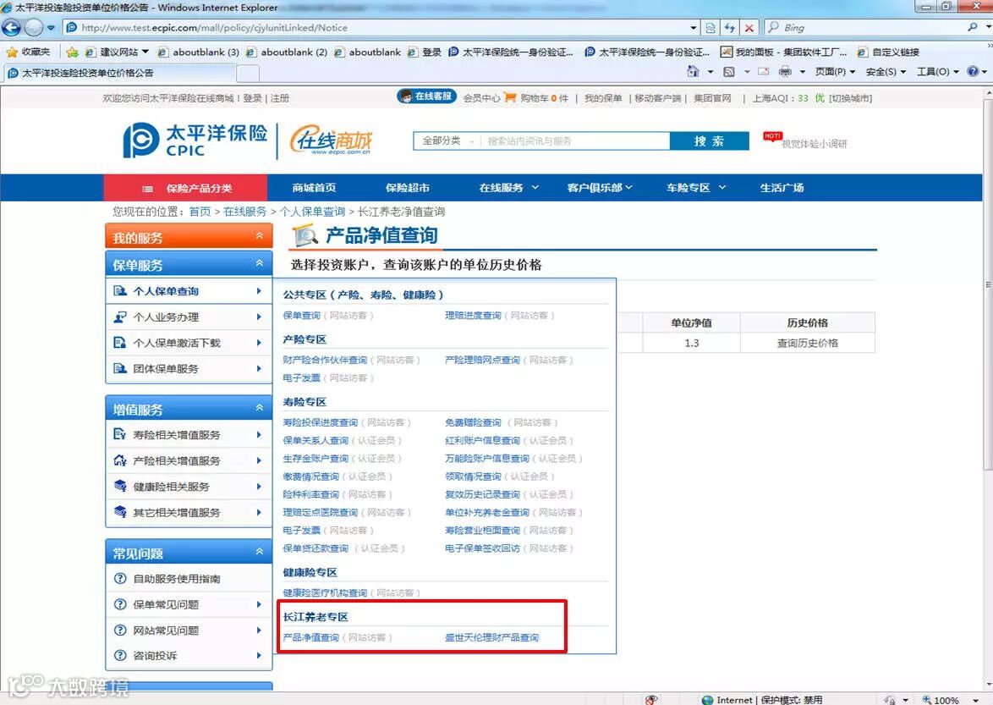This screenshot has height=705, width=993.
Task: Click the 保险产品分类 list icon
Action: 147,189
